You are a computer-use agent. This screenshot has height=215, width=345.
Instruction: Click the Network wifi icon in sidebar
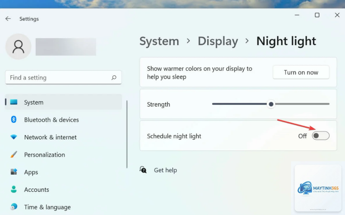(x=14, y=137)
